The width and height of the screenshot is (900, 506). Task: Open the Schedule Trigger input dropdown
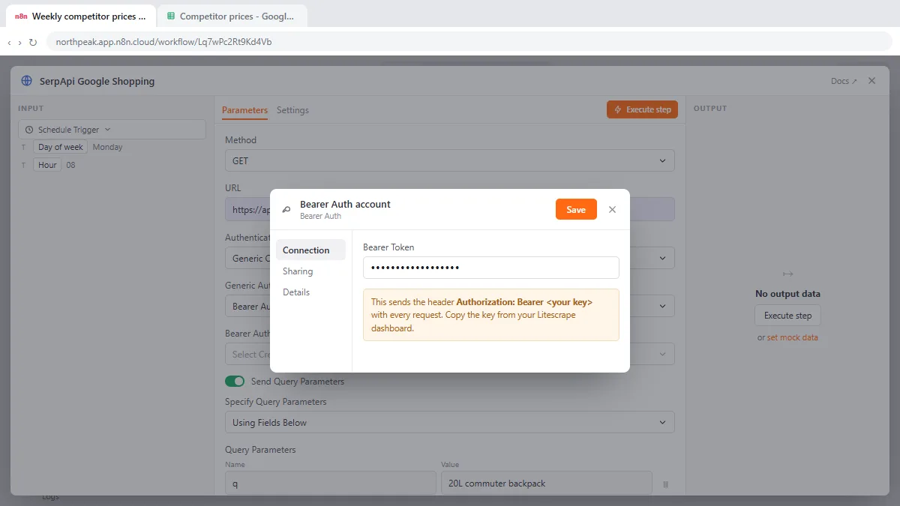112,130
